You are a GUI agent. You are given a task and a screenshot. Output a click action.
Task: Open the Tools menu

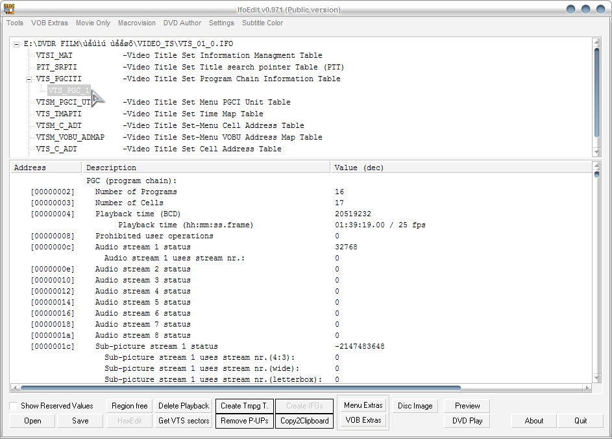click(x=15, y=23)
